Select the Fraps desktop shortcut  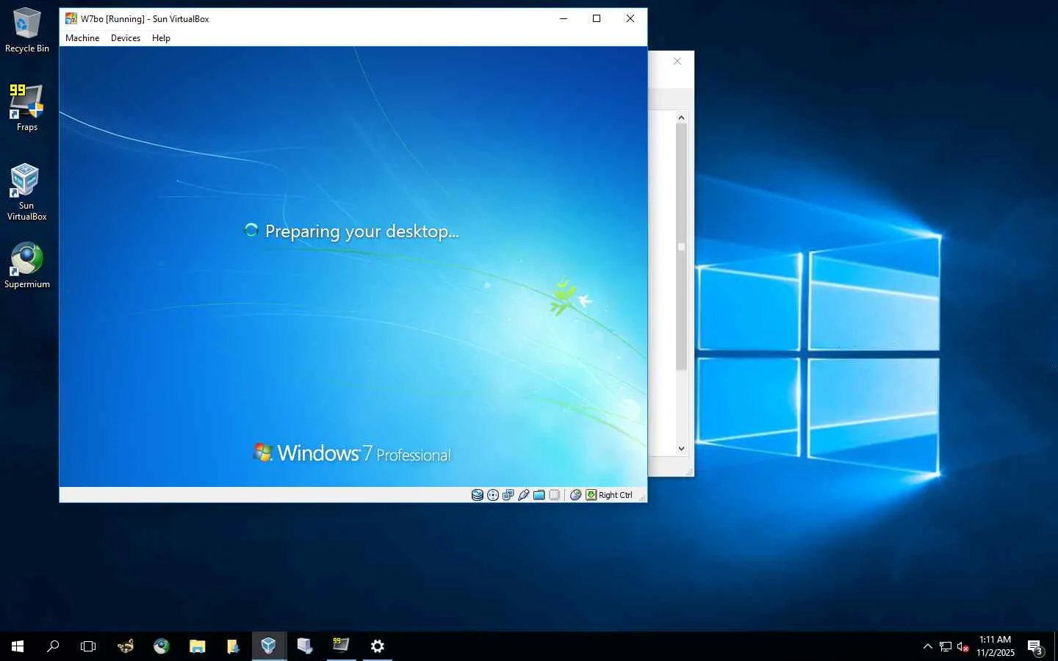click(x=27, y=107)
